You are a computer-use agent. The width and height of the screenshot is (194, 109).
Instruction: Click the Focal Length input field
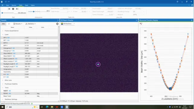109,8
